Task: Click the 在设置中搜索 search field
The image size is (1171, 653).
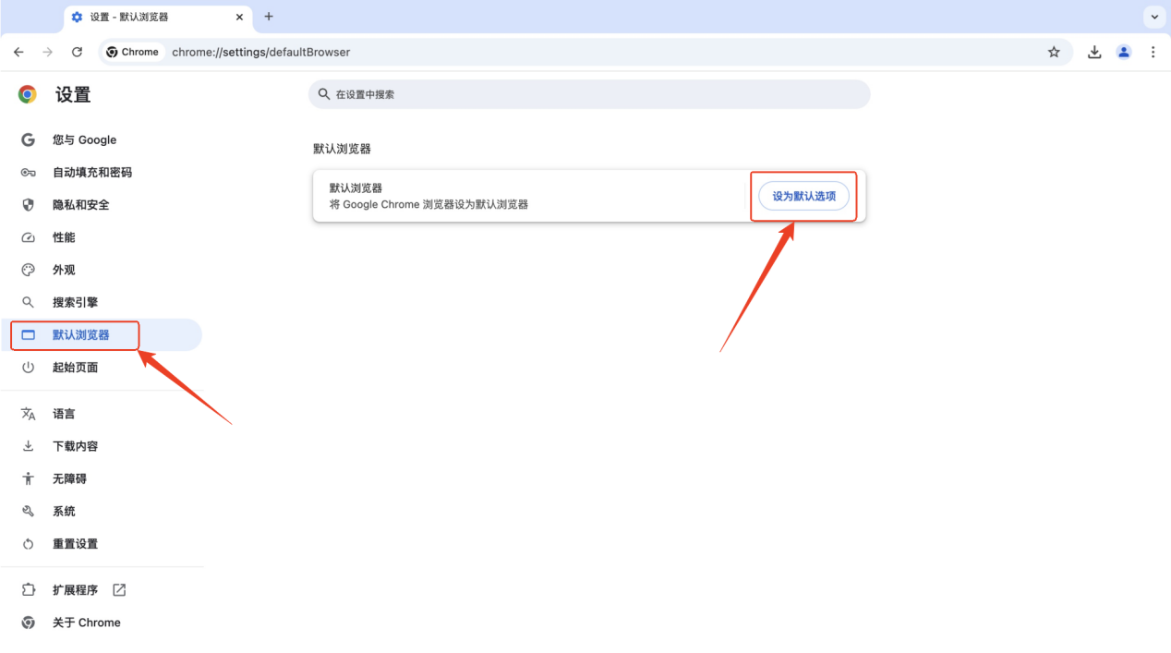Action: 589,94
